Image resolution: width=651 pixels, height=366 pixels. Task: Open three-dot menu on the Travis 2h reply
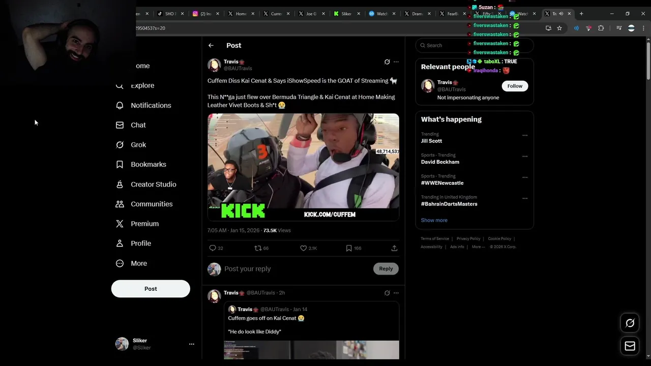(x=396, y=293)
